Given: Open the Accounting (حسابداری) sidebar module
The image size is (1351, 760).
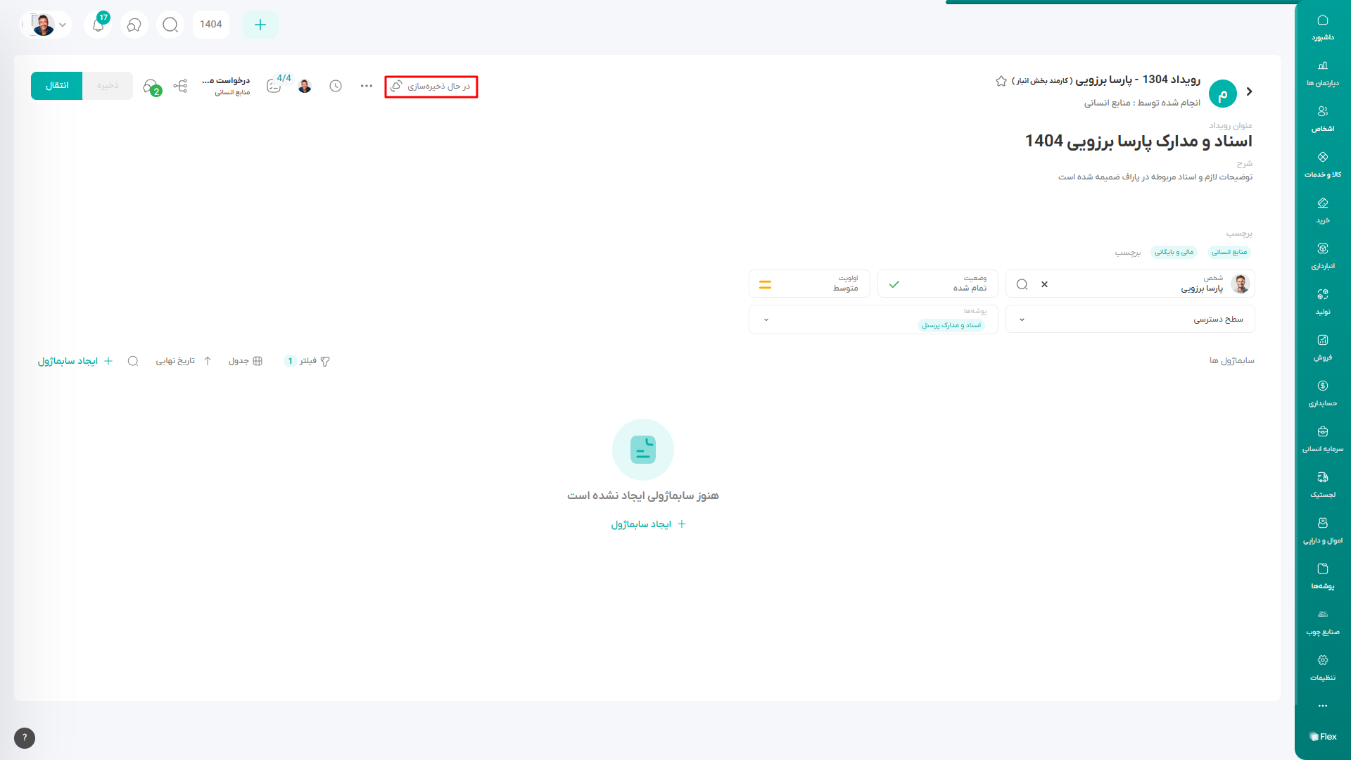Looking at the screenshot, I should [1322, 393].
